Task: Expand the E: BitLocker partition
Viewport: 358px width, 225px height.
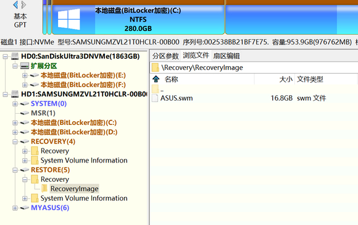Action: [x=25, y=75]
